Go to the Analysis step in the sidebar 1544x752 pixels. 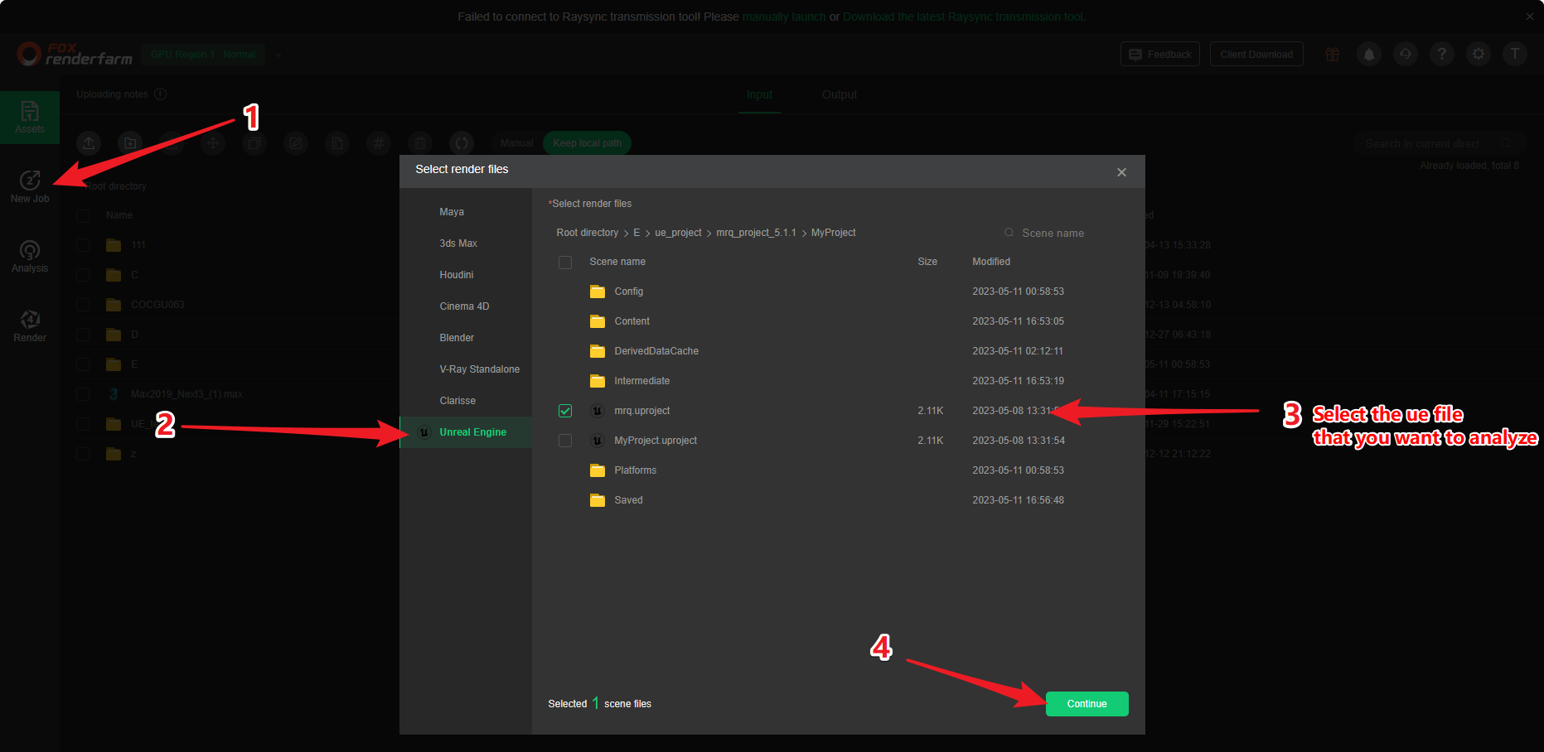pos(30,256)
